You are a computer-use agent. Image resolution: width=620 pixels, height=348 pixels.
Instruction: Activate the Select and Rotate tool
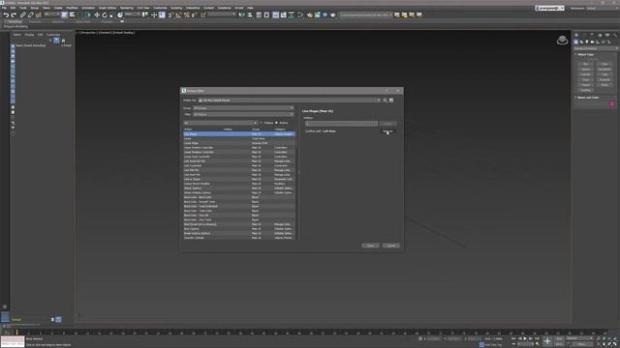click(105, 15)
